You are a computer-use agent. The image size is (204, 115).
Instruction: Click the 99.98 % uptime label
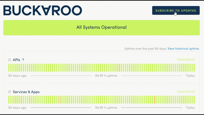coord(106,108)
